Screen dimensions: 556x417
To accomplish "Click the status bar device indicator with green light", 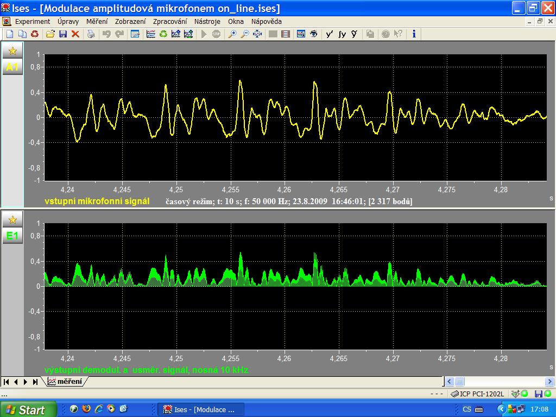I will point(520,394).
